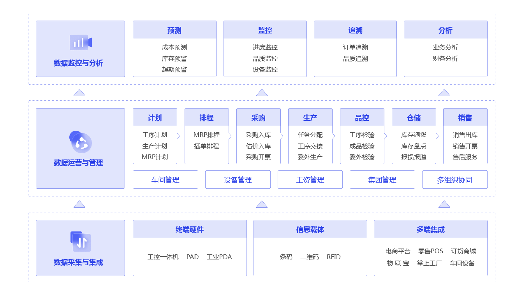Screen dimensions: 523x282
Task: Select 订单追溯 in the 追溯 card
Action: point(355,47)
